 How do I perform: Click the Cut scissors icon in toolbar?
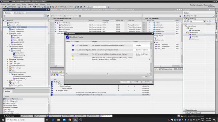22,7
